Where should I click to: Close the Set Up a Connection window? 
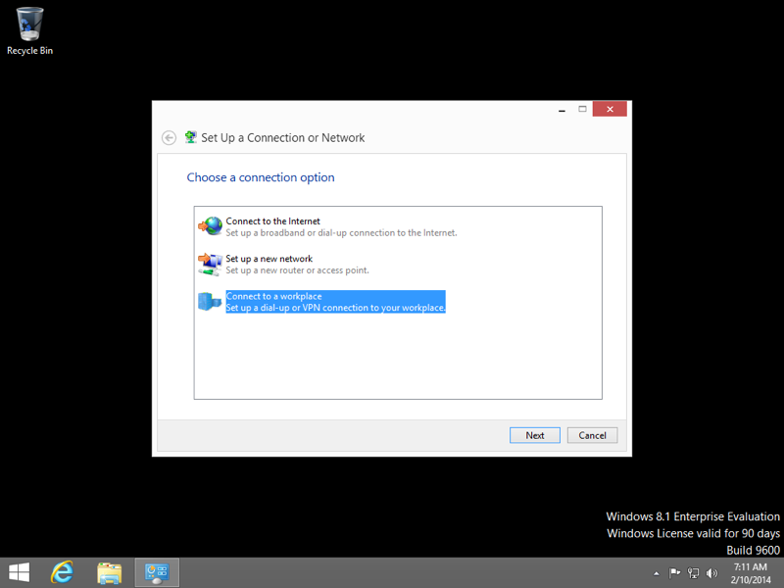pyautogui.click(x=610, y=109)
